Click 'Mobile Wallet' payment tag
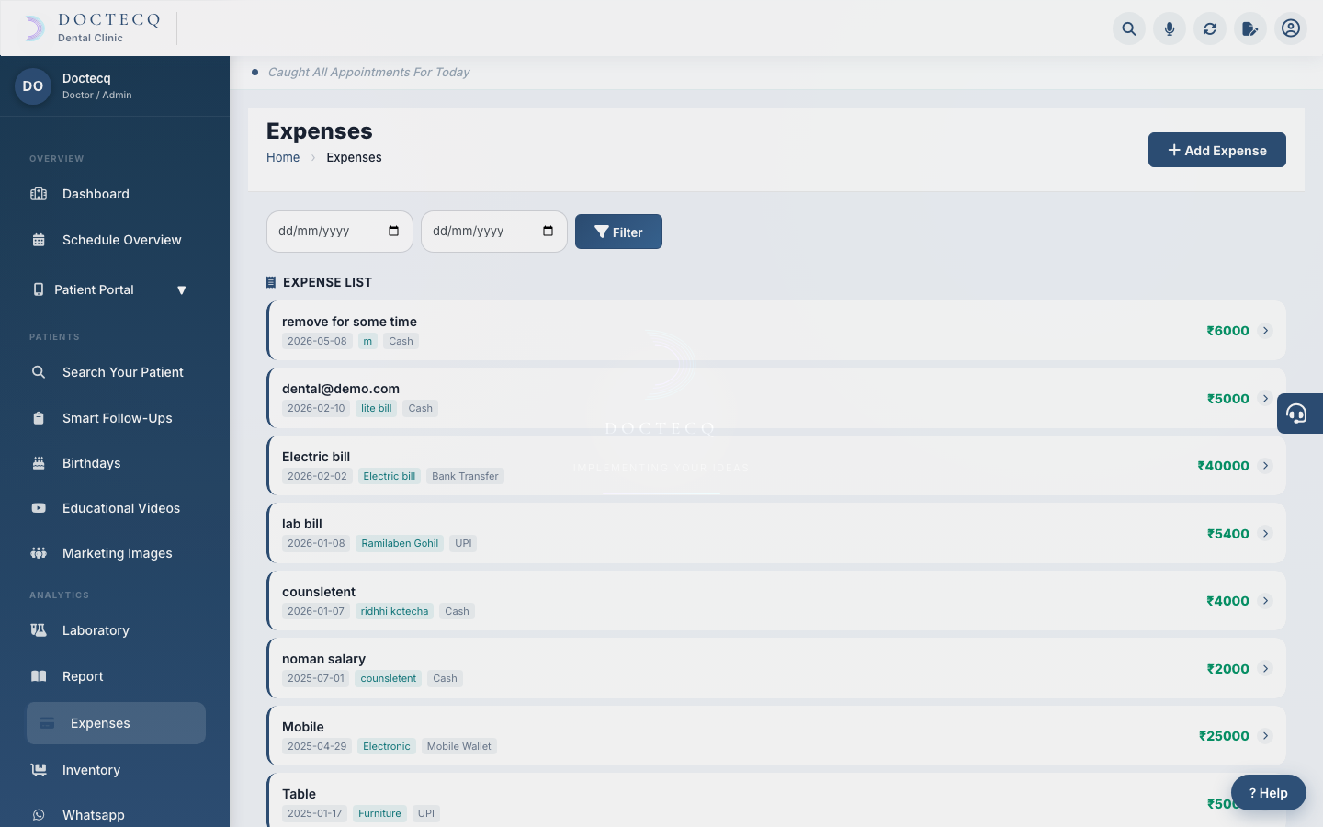This screenshot has width=1323, height=827. pyautogui.click(x=458, y=746)
